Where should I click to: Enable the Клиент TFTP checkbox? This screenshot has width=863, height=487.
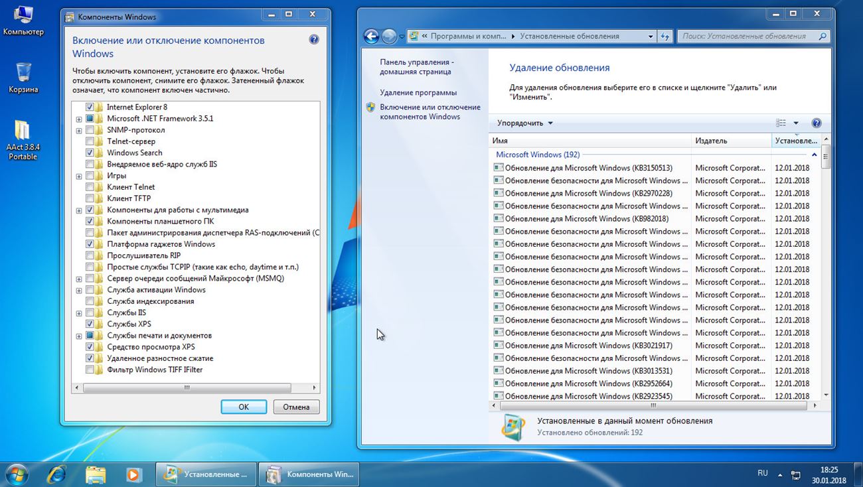[90, 198]
